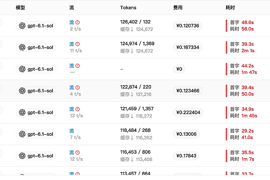
Task: Click the 耗时 value 1m 47s
Action: point(249,72)
